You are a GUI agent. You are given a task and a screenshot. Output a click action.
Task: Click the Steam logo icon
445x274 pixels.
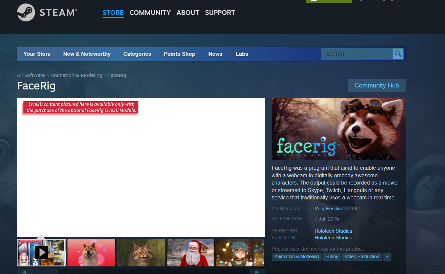point(26,13)
